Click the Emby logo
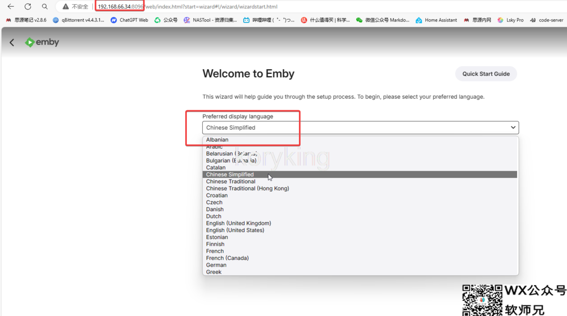Image resolution: width=567 pixels, height=316 pixels. pos(42,43)
